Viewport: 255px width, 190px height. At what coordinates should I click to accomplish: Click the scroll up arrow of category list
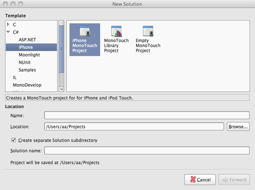click(61, 22)
